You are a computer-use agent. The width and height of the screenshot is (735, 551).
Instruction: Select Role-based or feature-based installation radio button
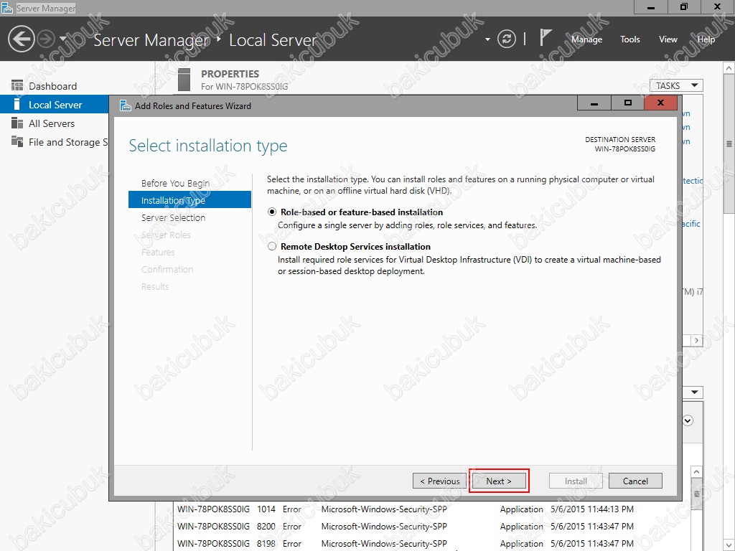[272, 212]
